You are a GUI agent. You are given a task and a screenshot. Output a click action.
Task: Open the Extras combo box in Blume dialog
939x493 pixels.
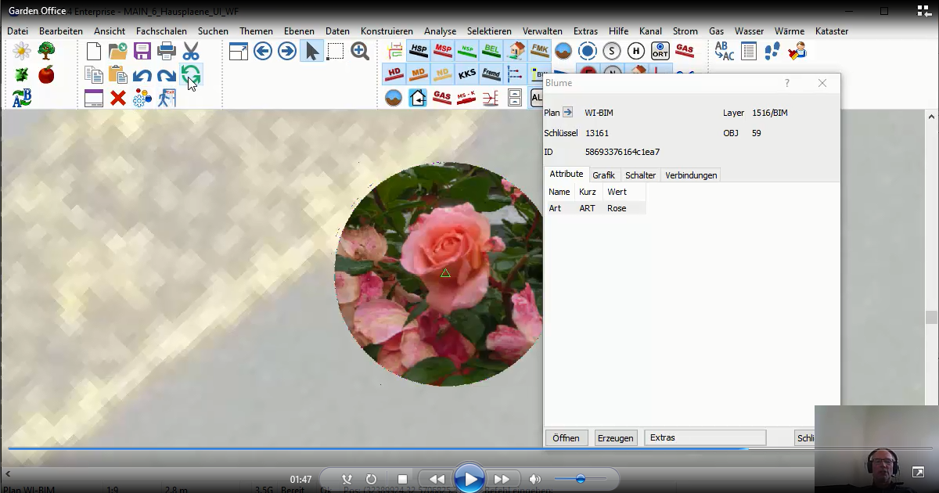[x=704, y=437]
